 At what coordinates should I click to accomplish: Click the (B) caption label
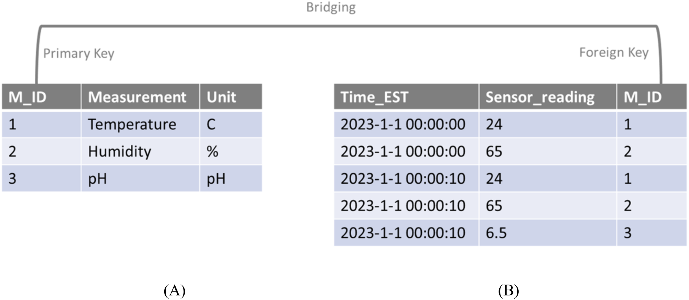[508, 290]
